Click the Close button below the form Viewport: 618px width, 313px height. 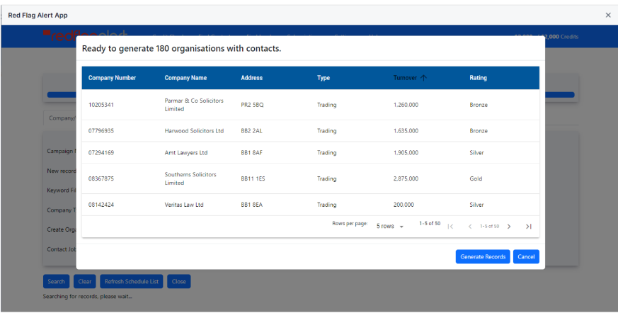click(178, 281)
